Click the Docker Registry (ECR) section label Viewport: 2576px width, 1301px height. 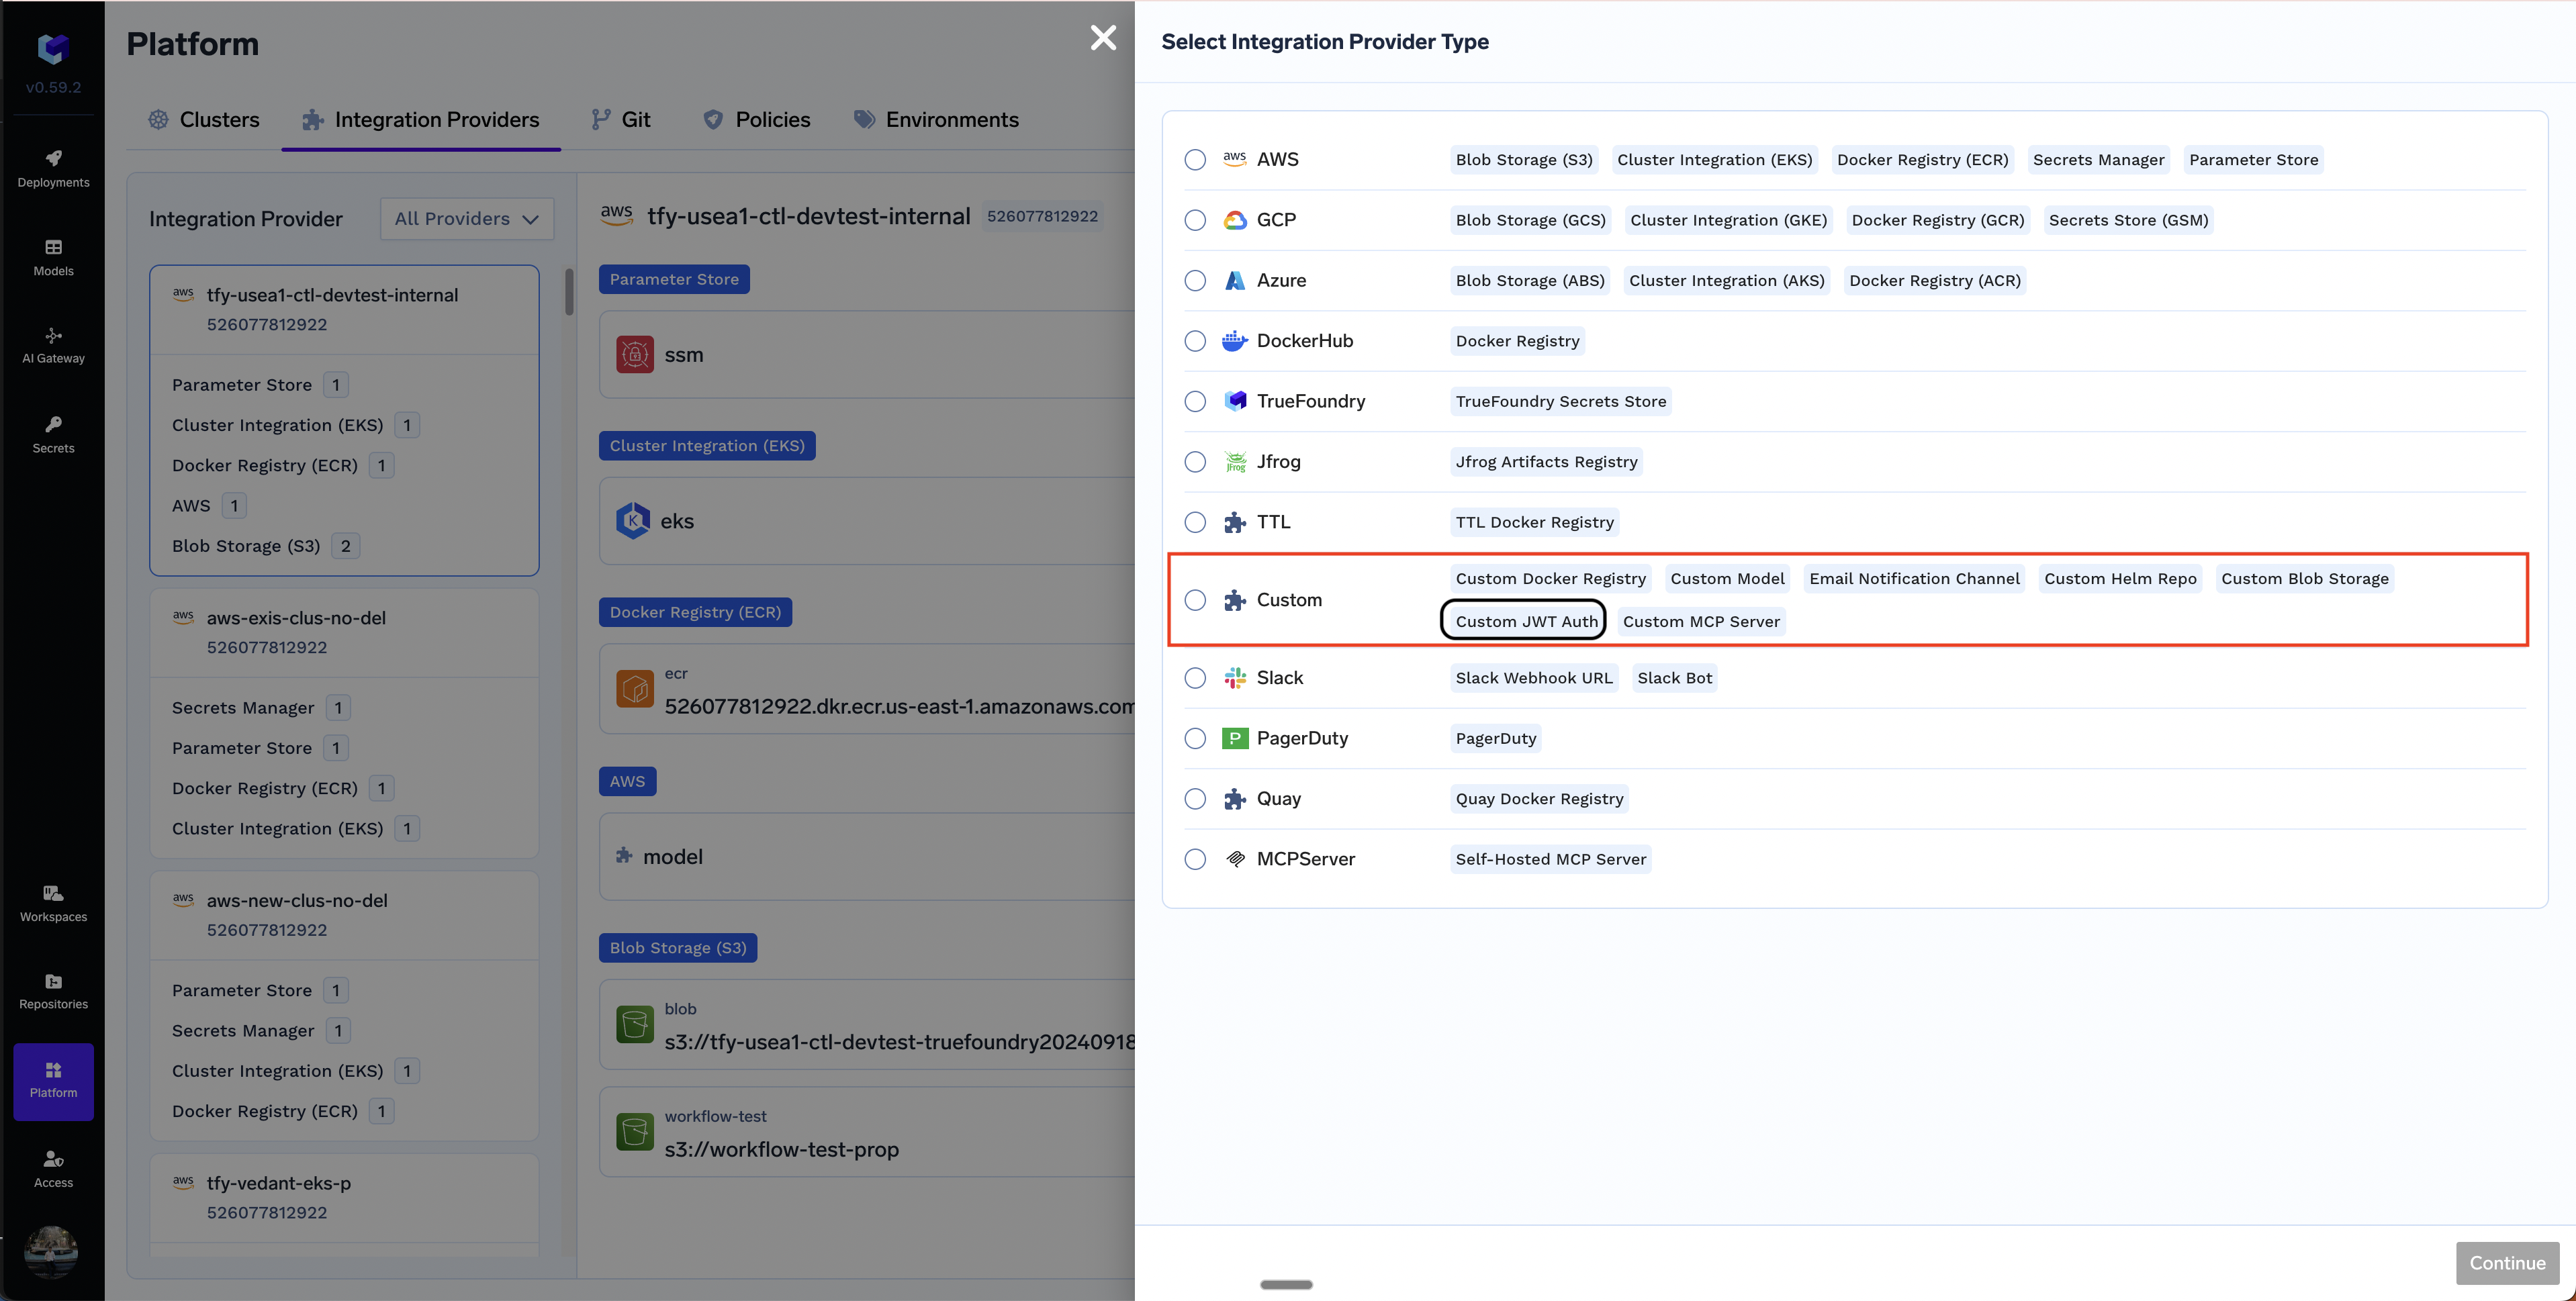[695, 612]
